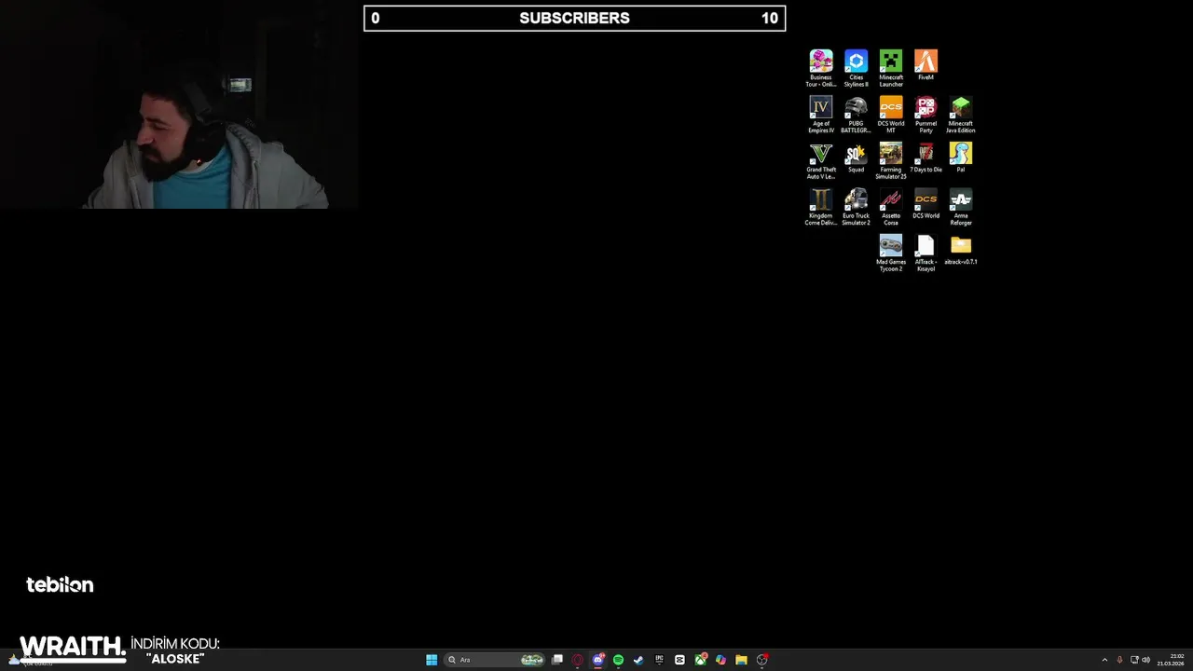Viewport: 1193px width, 671px height.
Task: Expand the hidden system tray icons
Action: point(1104,660)
